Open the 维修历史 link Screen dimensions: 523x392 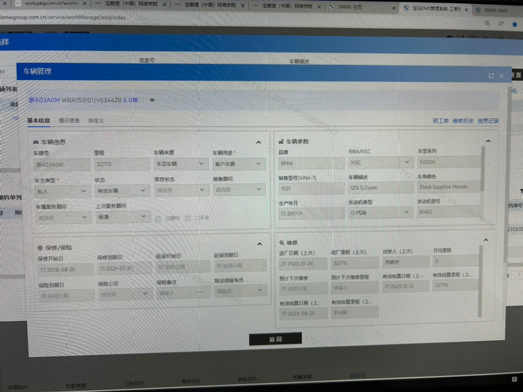463,121
